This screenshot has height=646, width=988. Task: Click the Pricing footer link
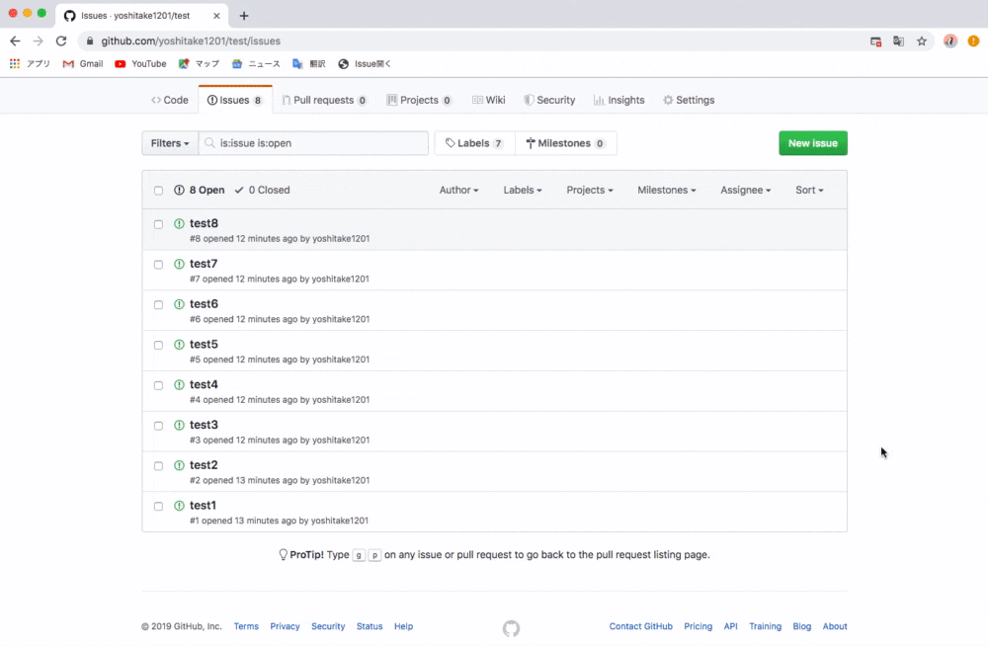[x=699, y=626]
